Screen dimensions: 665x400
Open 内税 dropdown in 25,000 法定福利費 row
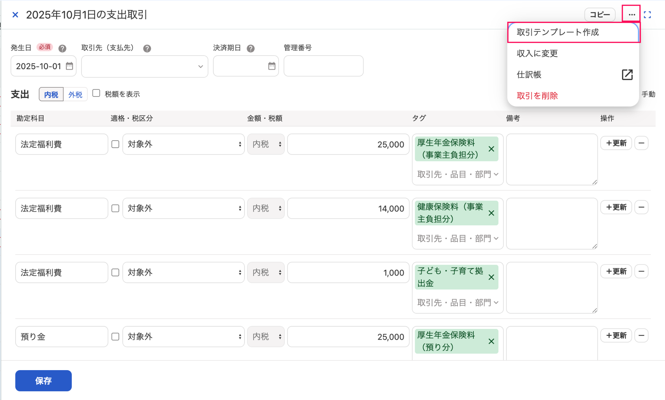pyautogui.click(x=266, y=144)
